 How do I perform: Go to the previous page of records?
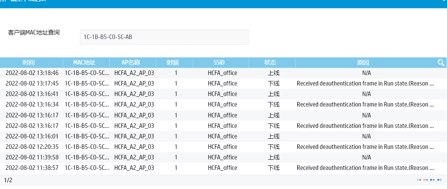point(425,180)
